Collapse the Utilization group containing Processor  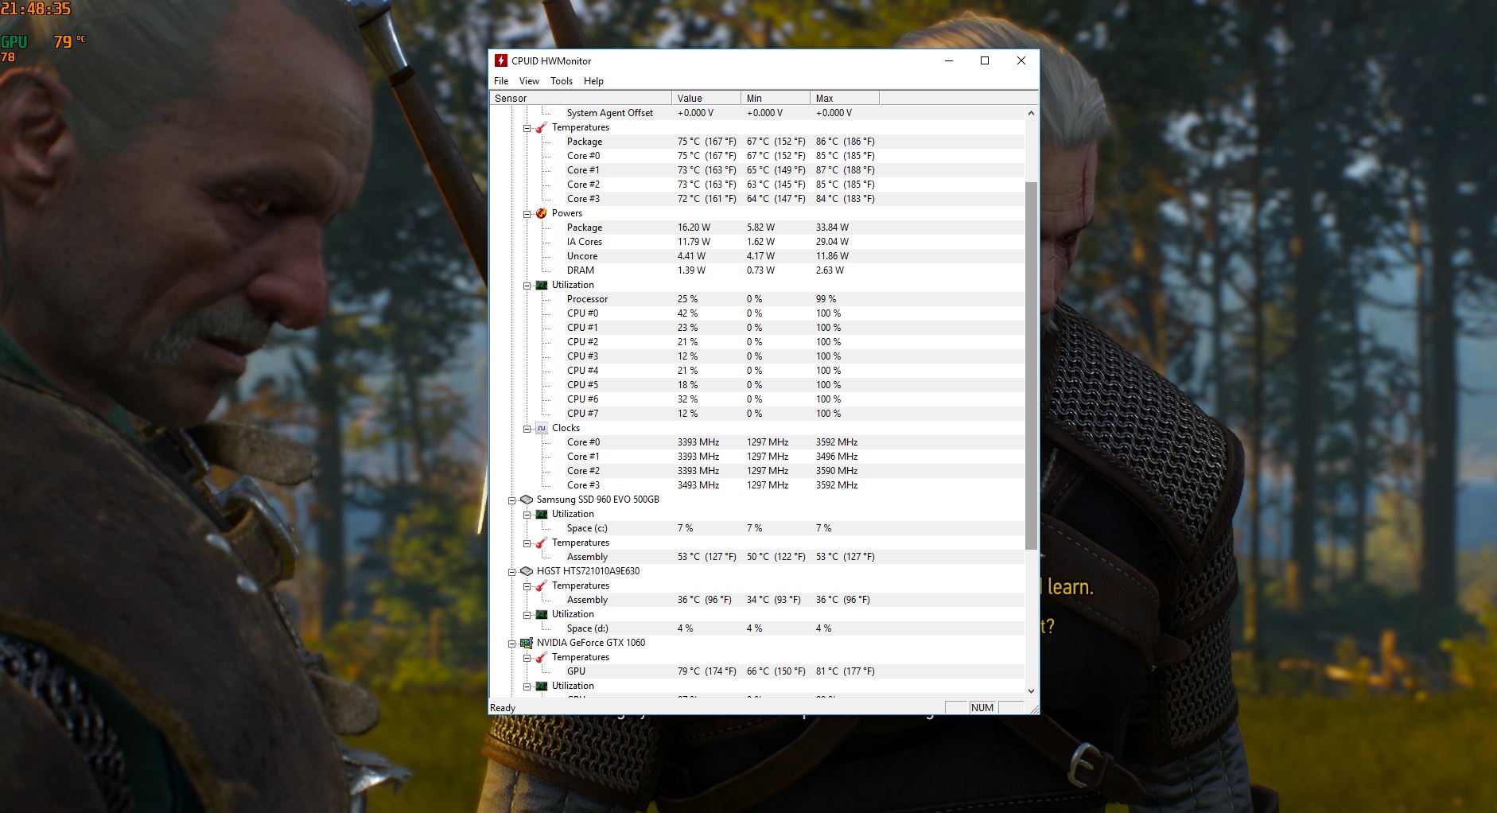[x=527, y=286]
